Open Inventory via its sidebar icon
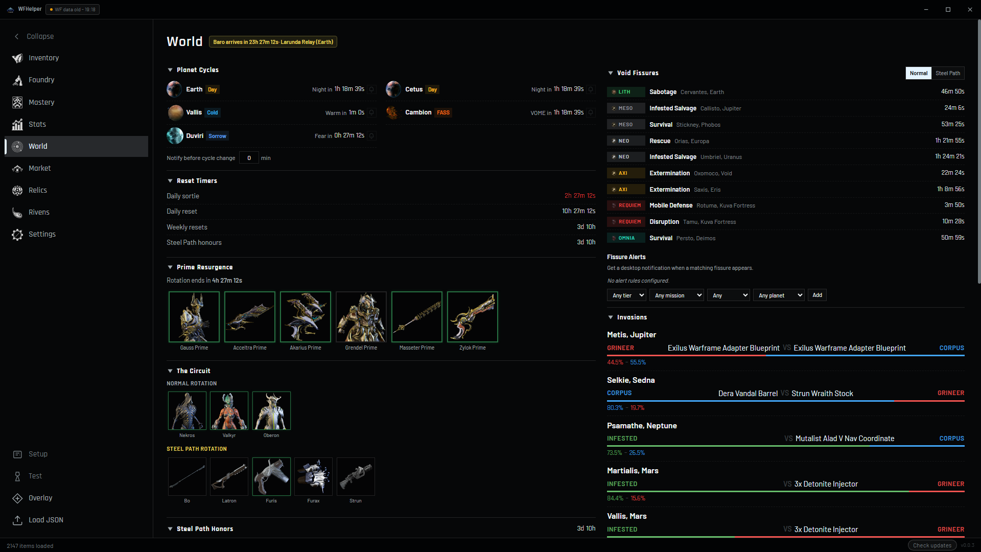The width and height of the screenshot is (981, 552). pyautogui.click(x=17, y=58)
